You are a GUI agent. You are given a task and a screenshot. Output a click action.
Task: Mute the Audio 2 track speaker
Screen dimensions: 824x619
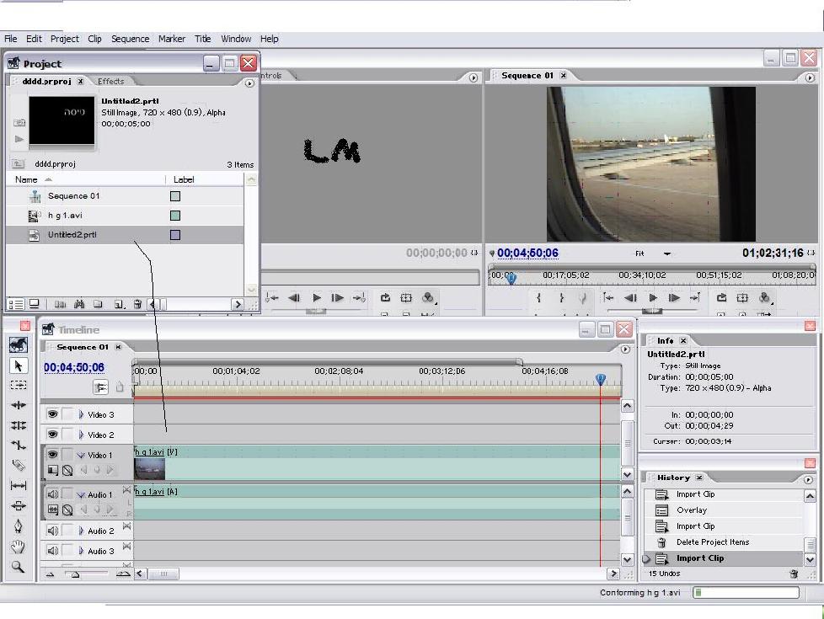52,531
